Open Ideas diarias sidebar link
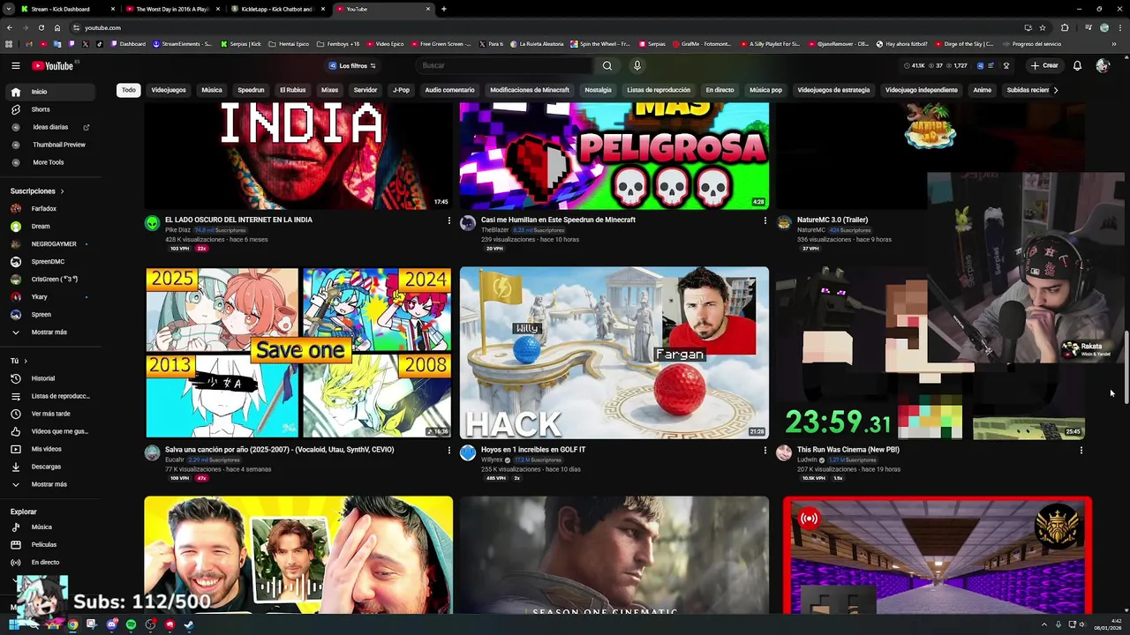This screenshot has width=1130, height=635. point(51,127)
